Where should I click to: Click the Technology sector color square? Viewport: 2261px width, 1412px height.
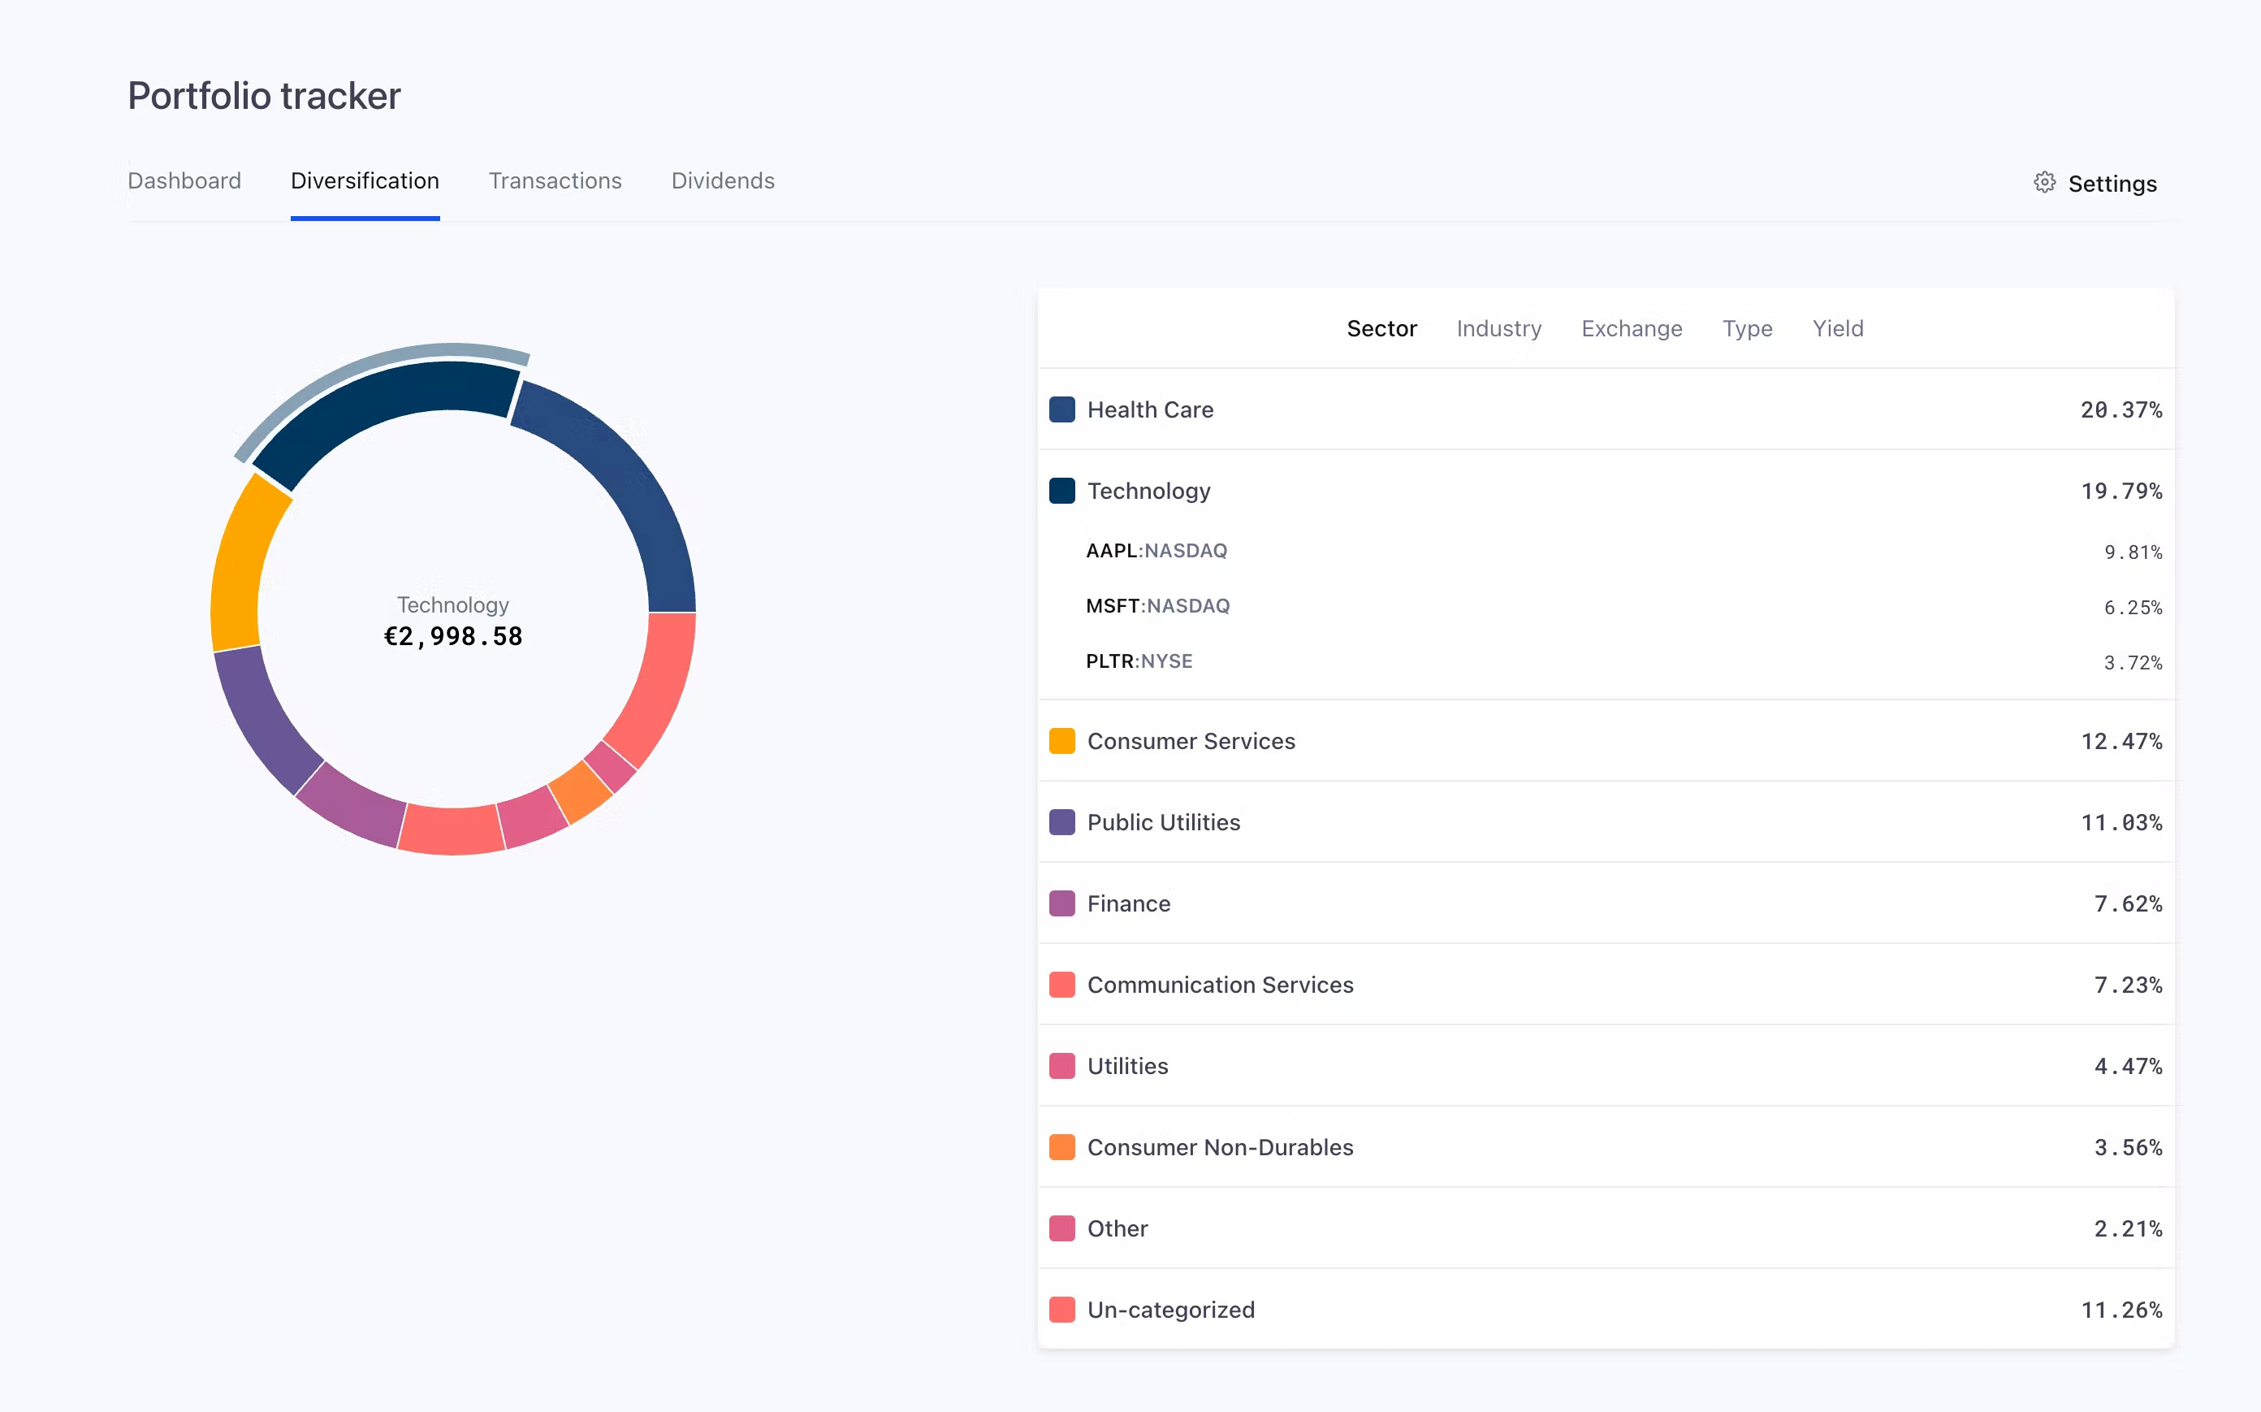1061,492
